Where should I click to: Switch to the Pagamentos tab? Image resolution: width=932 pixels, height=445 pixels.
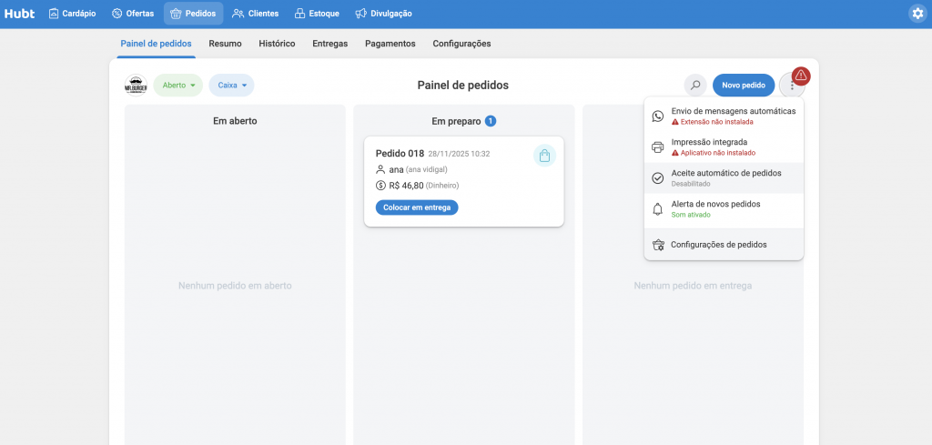[390, 43]
